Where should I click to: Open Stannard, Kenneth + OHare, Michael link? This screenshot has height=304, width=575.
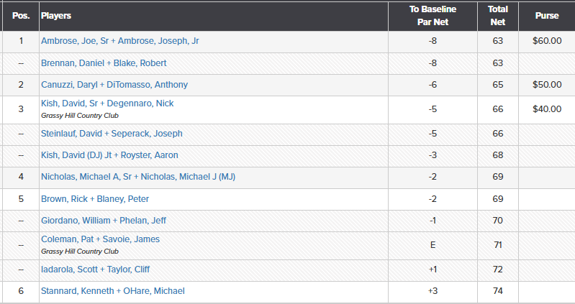tap(112, 290)
